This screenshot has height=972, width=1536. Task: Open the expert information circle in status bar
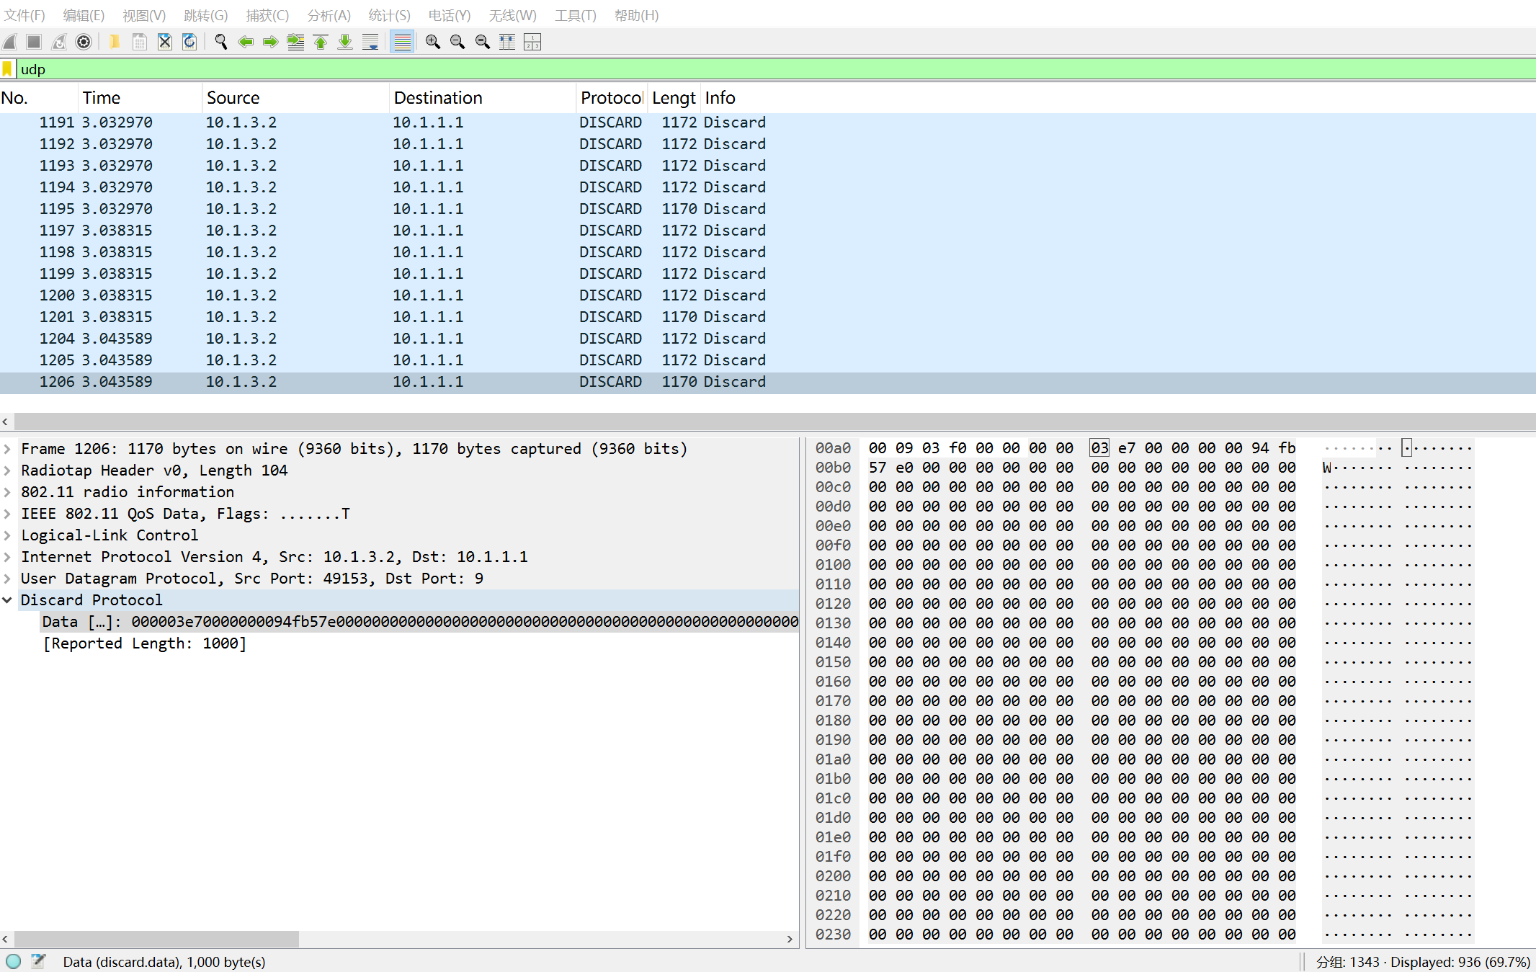(13, 961)
